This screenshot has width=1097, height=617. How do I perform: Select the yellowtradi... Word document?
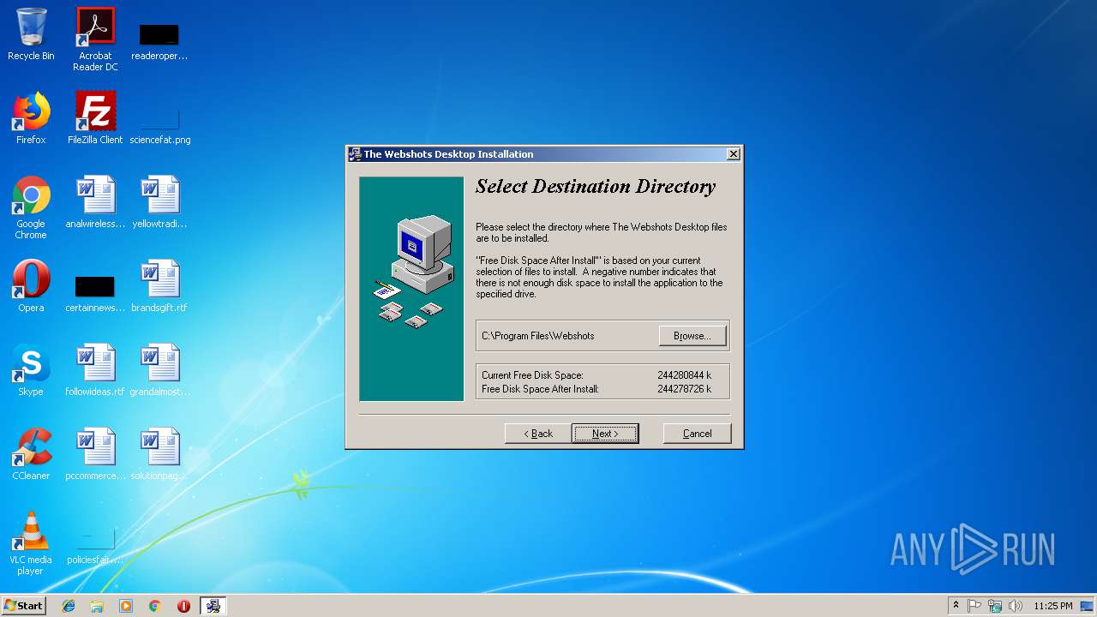(x=159, y=202)
